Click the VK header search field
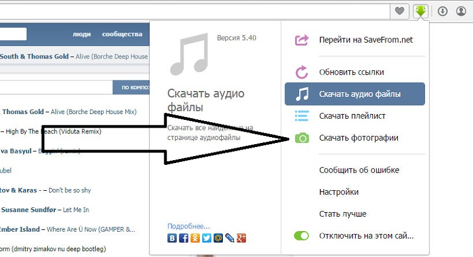This screenshot has width=473, height=257. click(x=13, y=34)
